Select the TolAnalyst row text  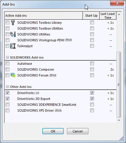click(25, 46)
